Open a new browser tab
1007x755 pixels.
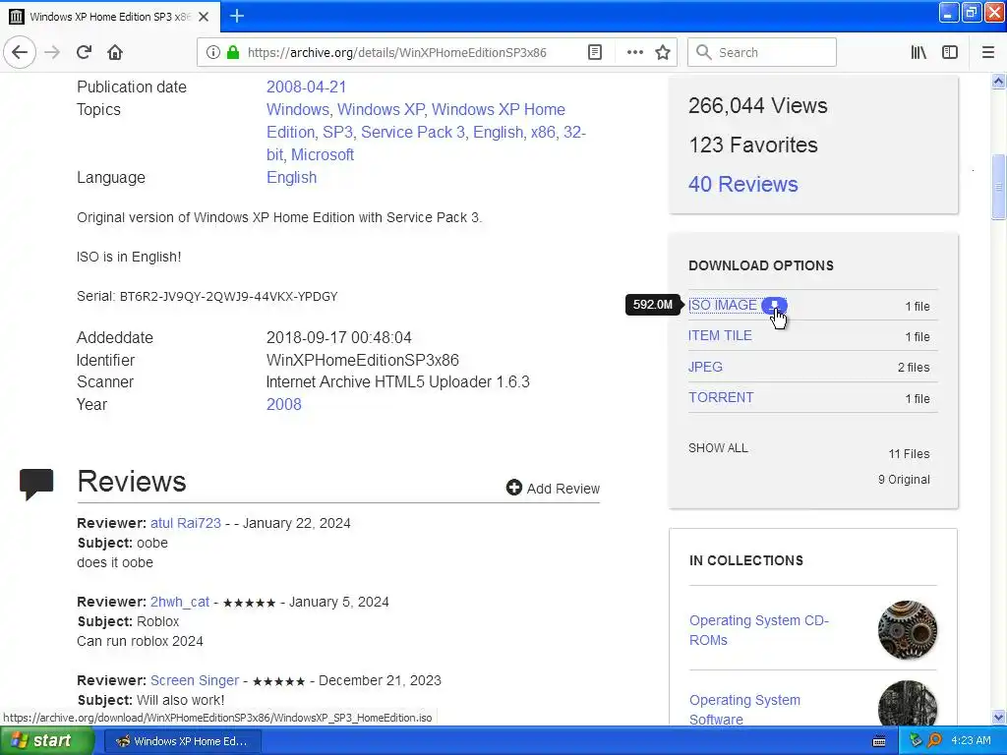click(x=237, y=16)
